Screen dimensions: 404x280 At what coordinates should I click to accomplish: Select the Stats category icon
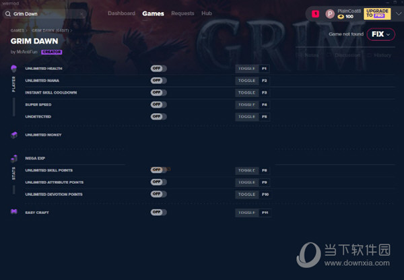14,159
